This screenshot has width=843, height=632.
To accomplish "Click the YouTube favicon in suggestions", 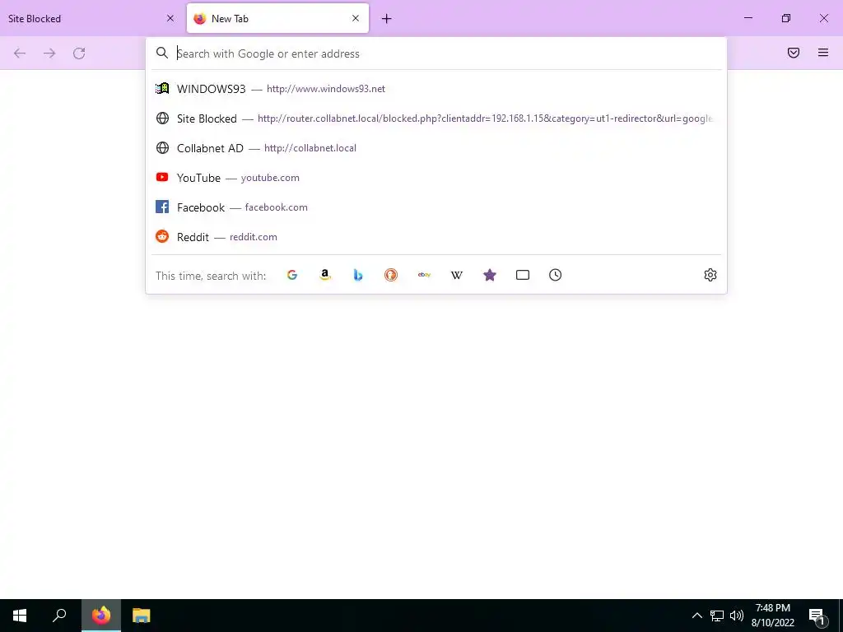I will tap(162, 177).
